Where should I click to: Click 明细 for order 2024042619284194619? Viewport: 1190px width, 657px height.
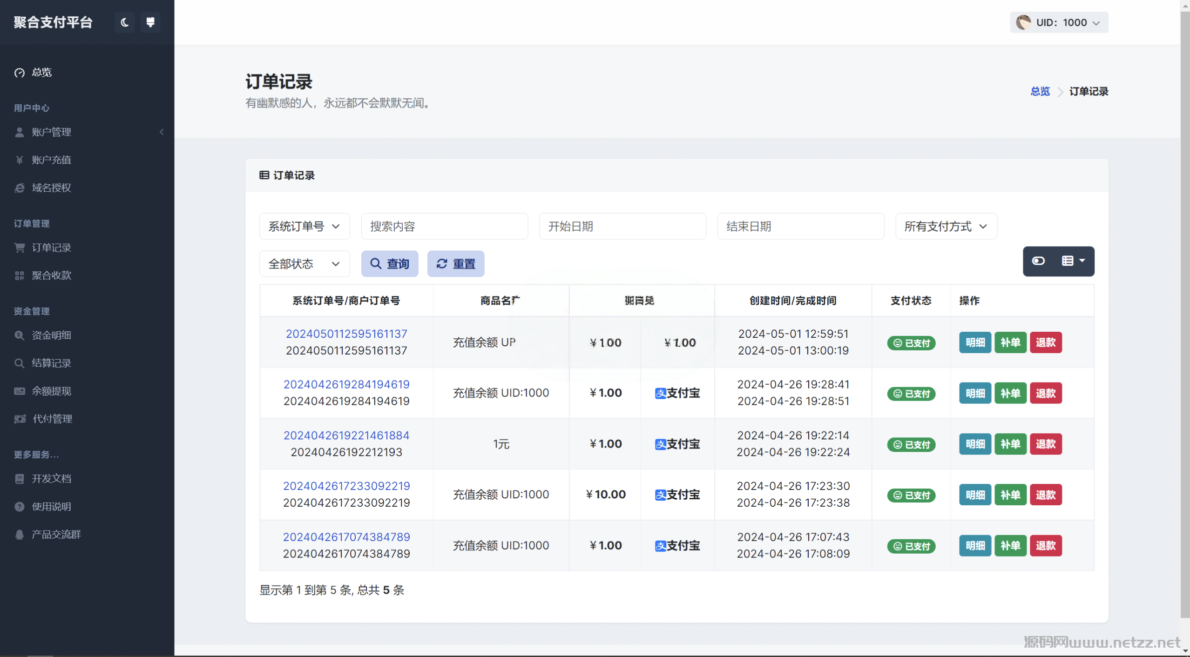point(975,393)
